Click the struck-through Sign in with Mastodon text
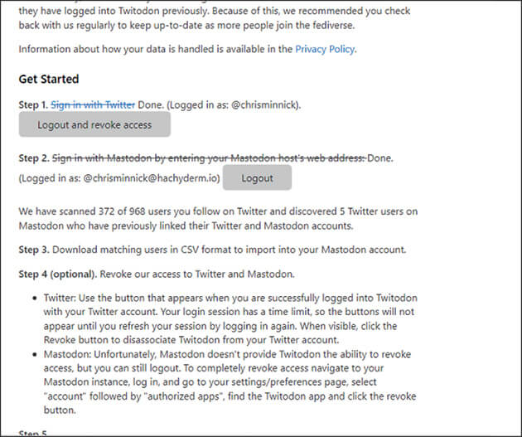The height and width of the screenshot is (437, 522). click(209, 158)
